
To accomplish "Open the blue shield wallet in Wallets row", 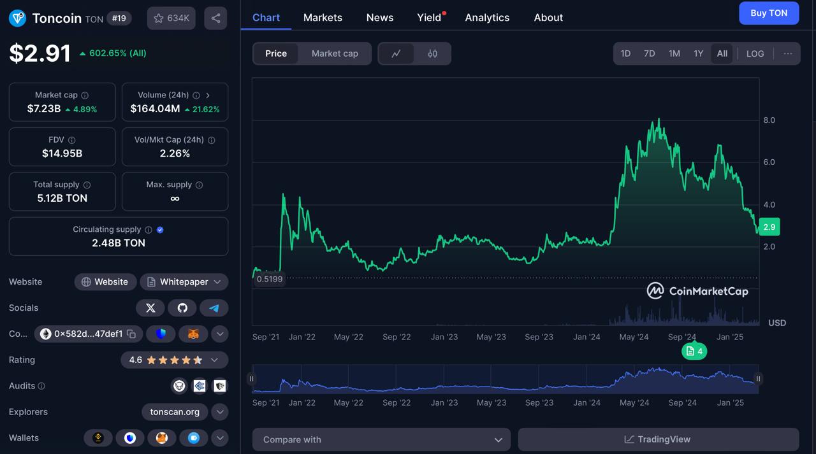I will click(x=130, y=438).
